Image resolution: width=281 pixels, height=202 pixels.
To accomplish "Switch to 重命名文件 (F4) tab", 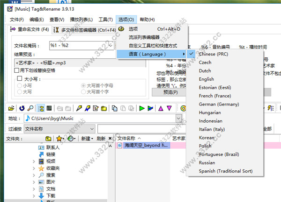I will [30, 29].
